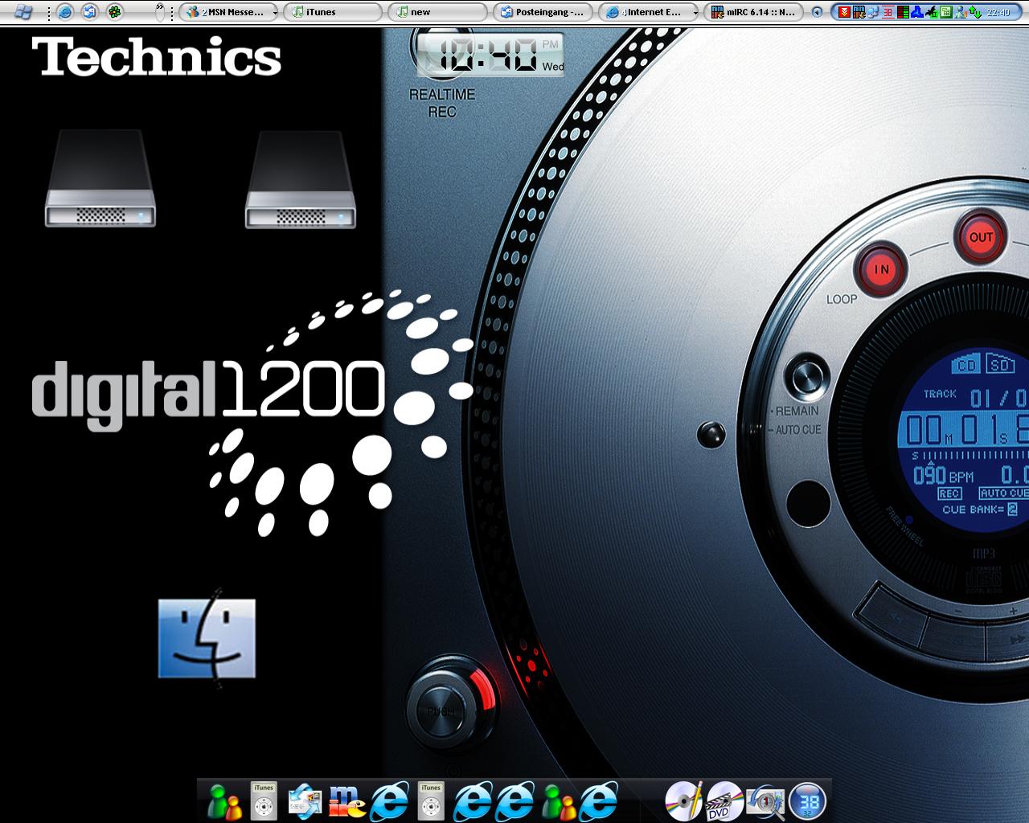Switch to the Posteingang taskbar window
The height and width of the screenshot is (823, 1029).
542,12
